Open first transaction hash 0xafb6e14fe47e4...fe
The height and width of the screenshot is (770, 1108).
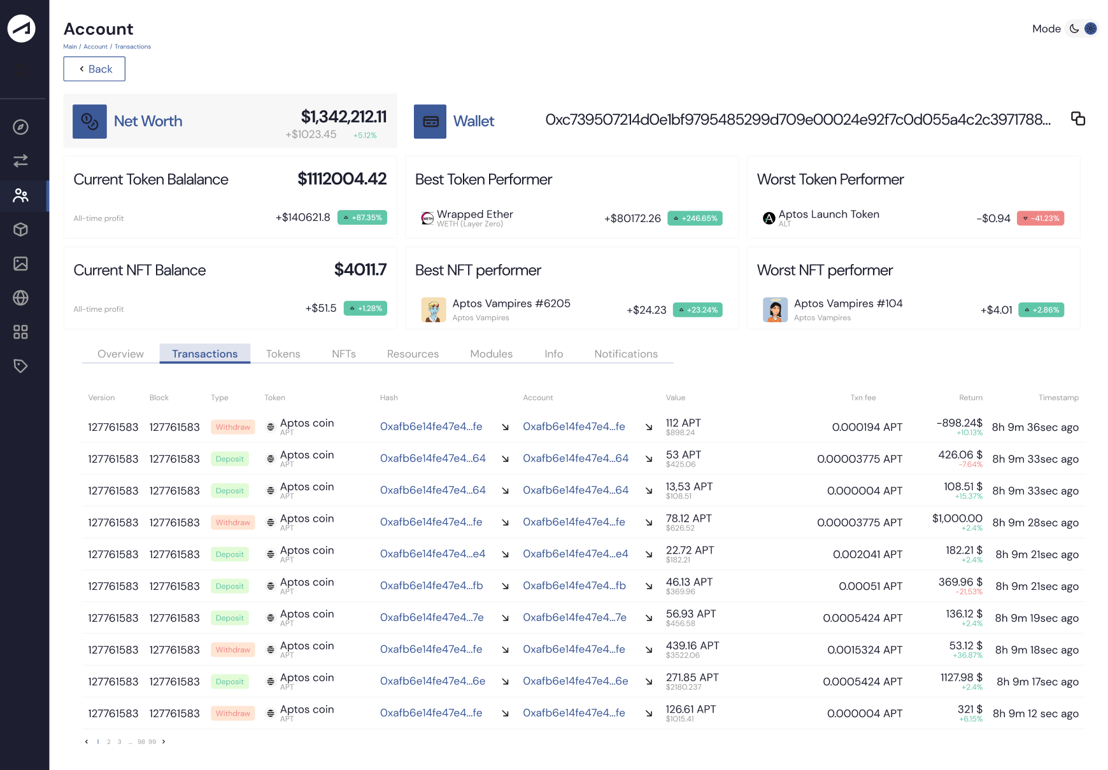430,426
